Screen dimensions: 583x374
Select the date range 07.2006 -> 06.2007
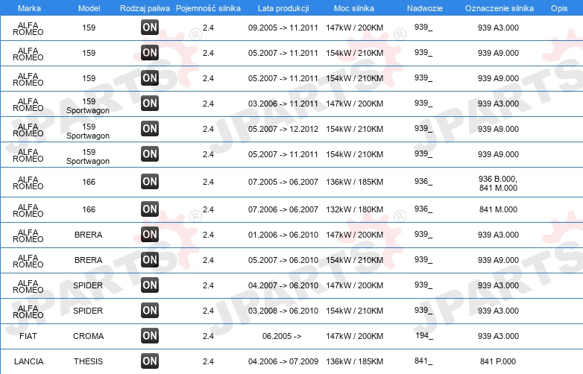pyautogui.click(x=283, y=209)
